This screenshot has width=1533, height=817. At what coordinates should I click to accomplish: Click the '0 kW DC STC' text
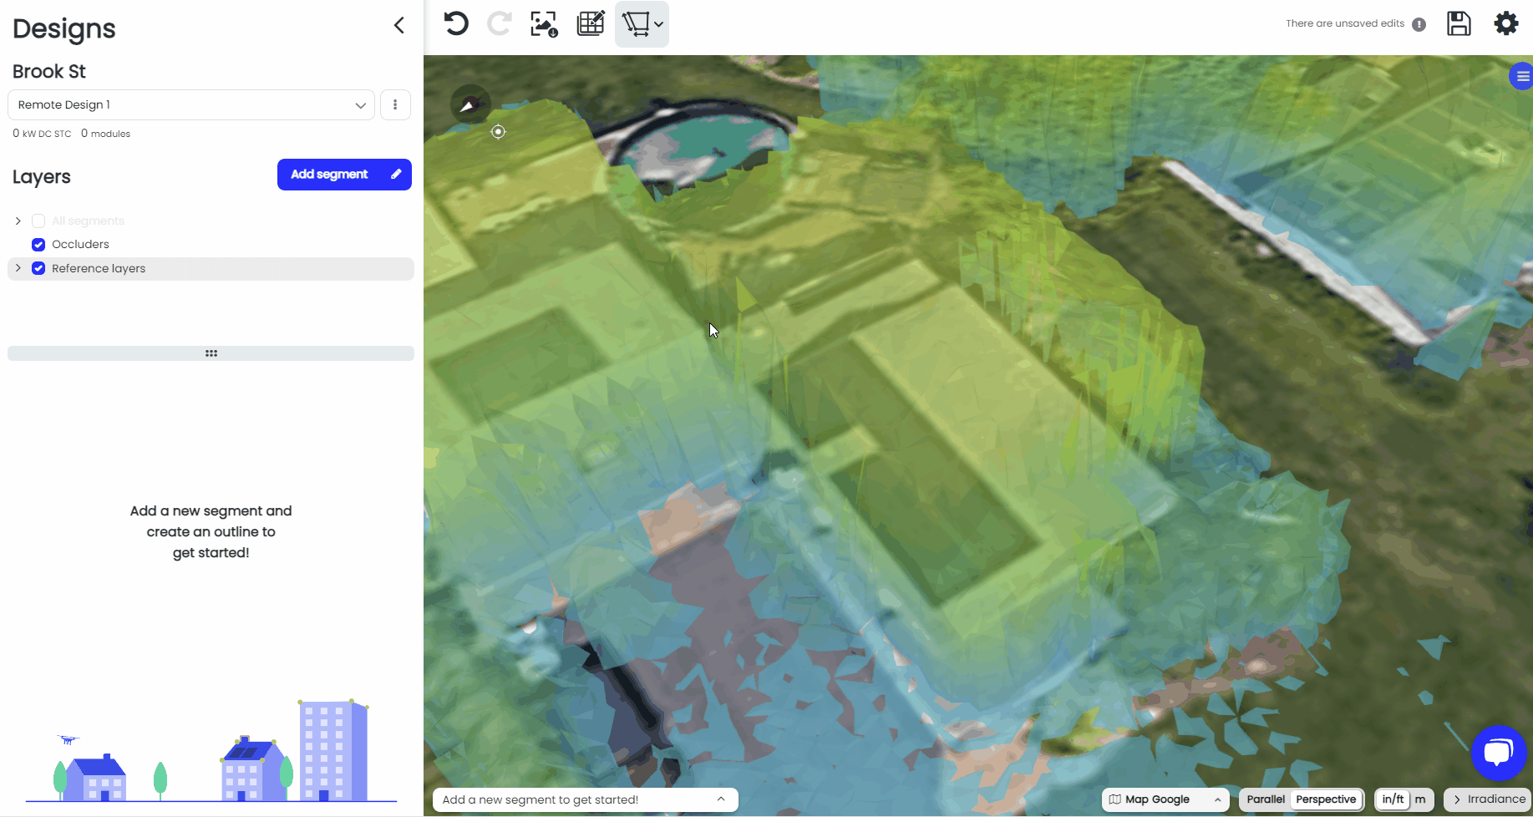(x=42, y=134)
